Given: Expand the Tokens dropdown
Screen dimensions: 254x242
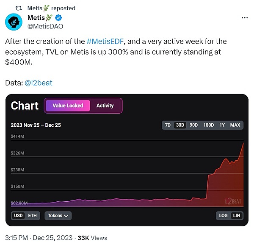Looking at the screenshot, I should point(58,216).
